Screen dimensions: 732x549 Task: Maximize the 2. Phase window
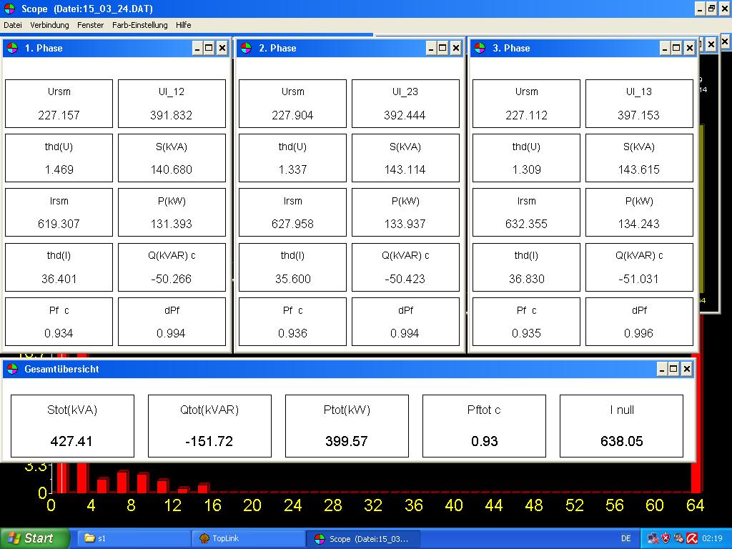pos(442,48)
